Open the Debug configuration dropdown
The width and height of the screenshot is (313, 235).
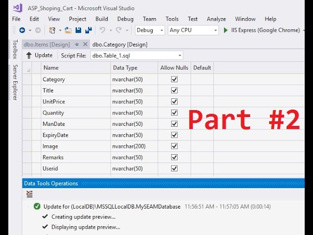[162, 30]
